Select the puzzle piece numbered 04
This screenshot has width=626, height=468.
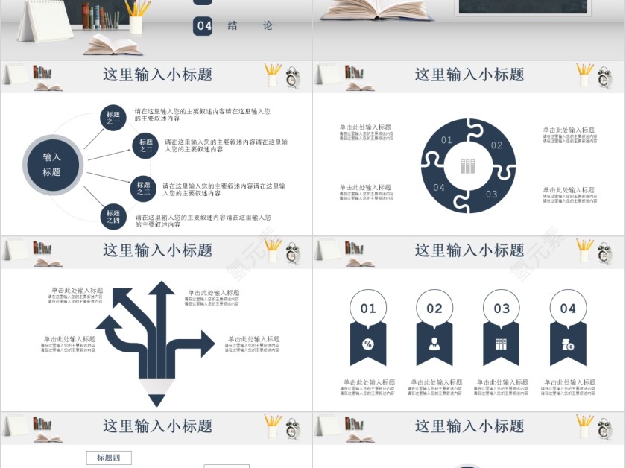coord(439,187)
